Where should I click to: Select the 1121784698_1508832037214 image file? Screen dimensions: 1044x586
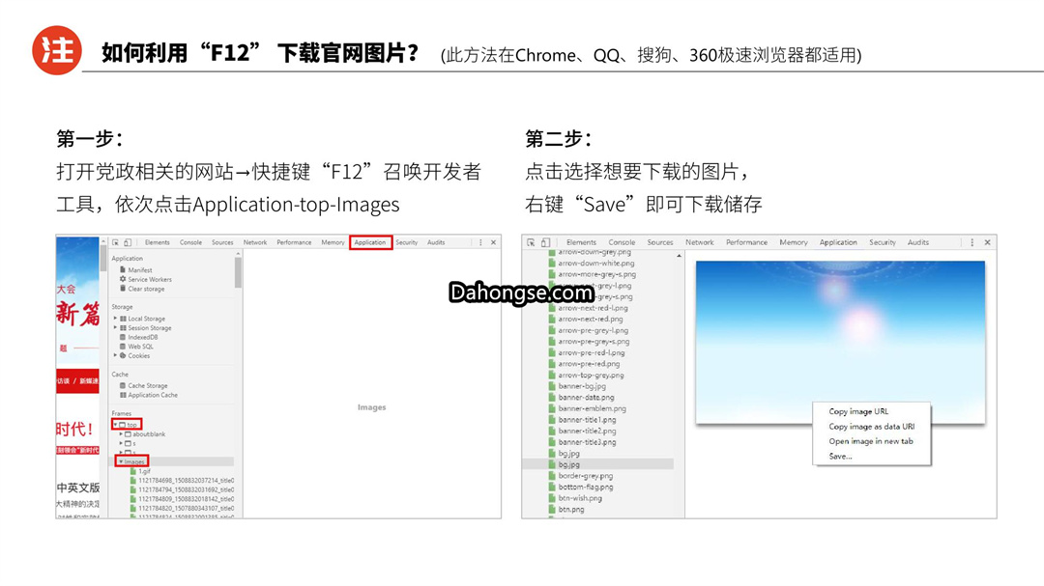[x=186, y=480]
